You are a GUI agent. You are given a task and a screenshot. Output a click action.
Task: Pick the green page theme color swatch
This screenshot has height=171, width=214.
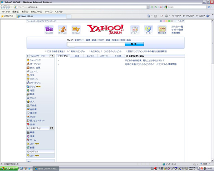coord(169,21)
